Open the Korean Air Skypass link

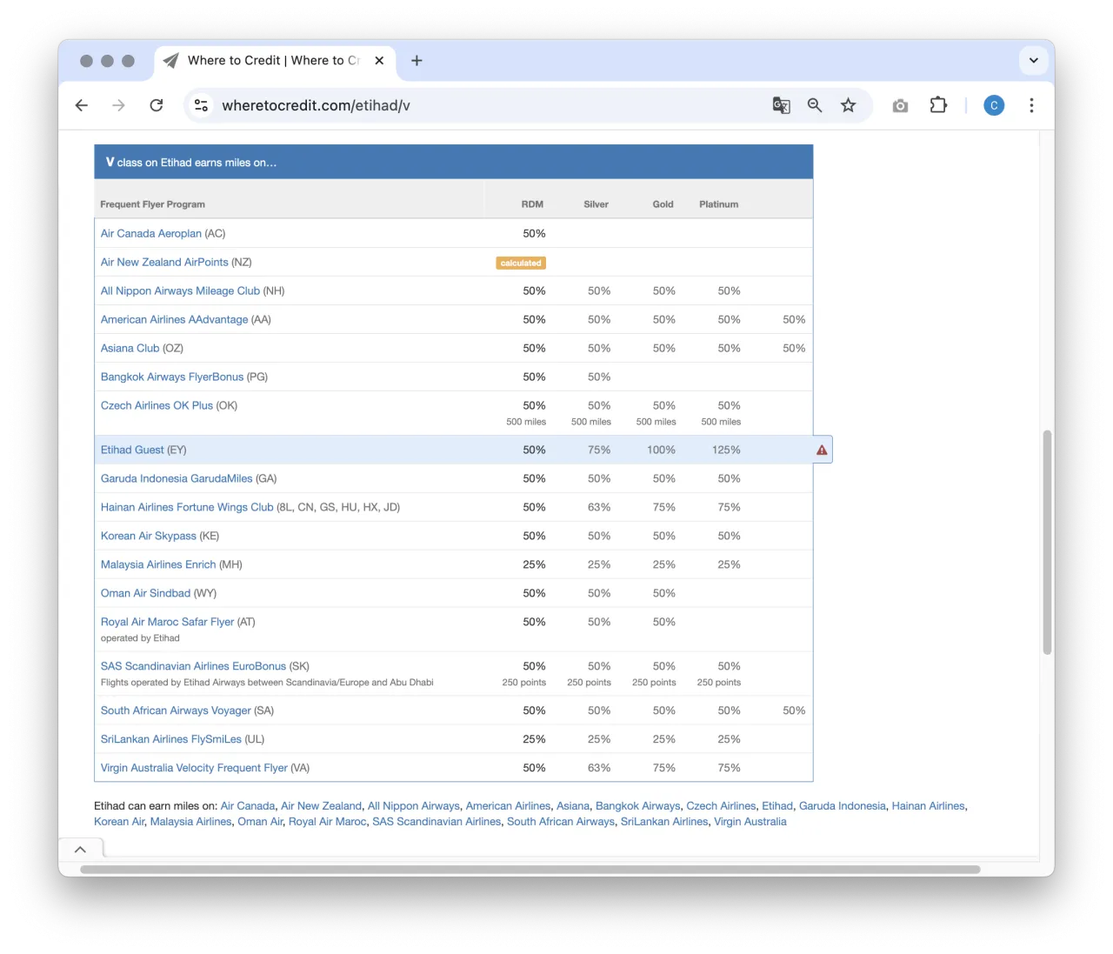(149, 536)
